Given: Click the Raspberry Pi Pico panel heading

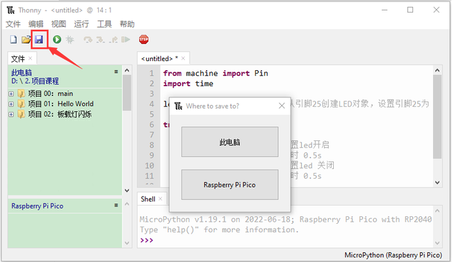Looking at the screenshot, I should (x=37, y=206).
